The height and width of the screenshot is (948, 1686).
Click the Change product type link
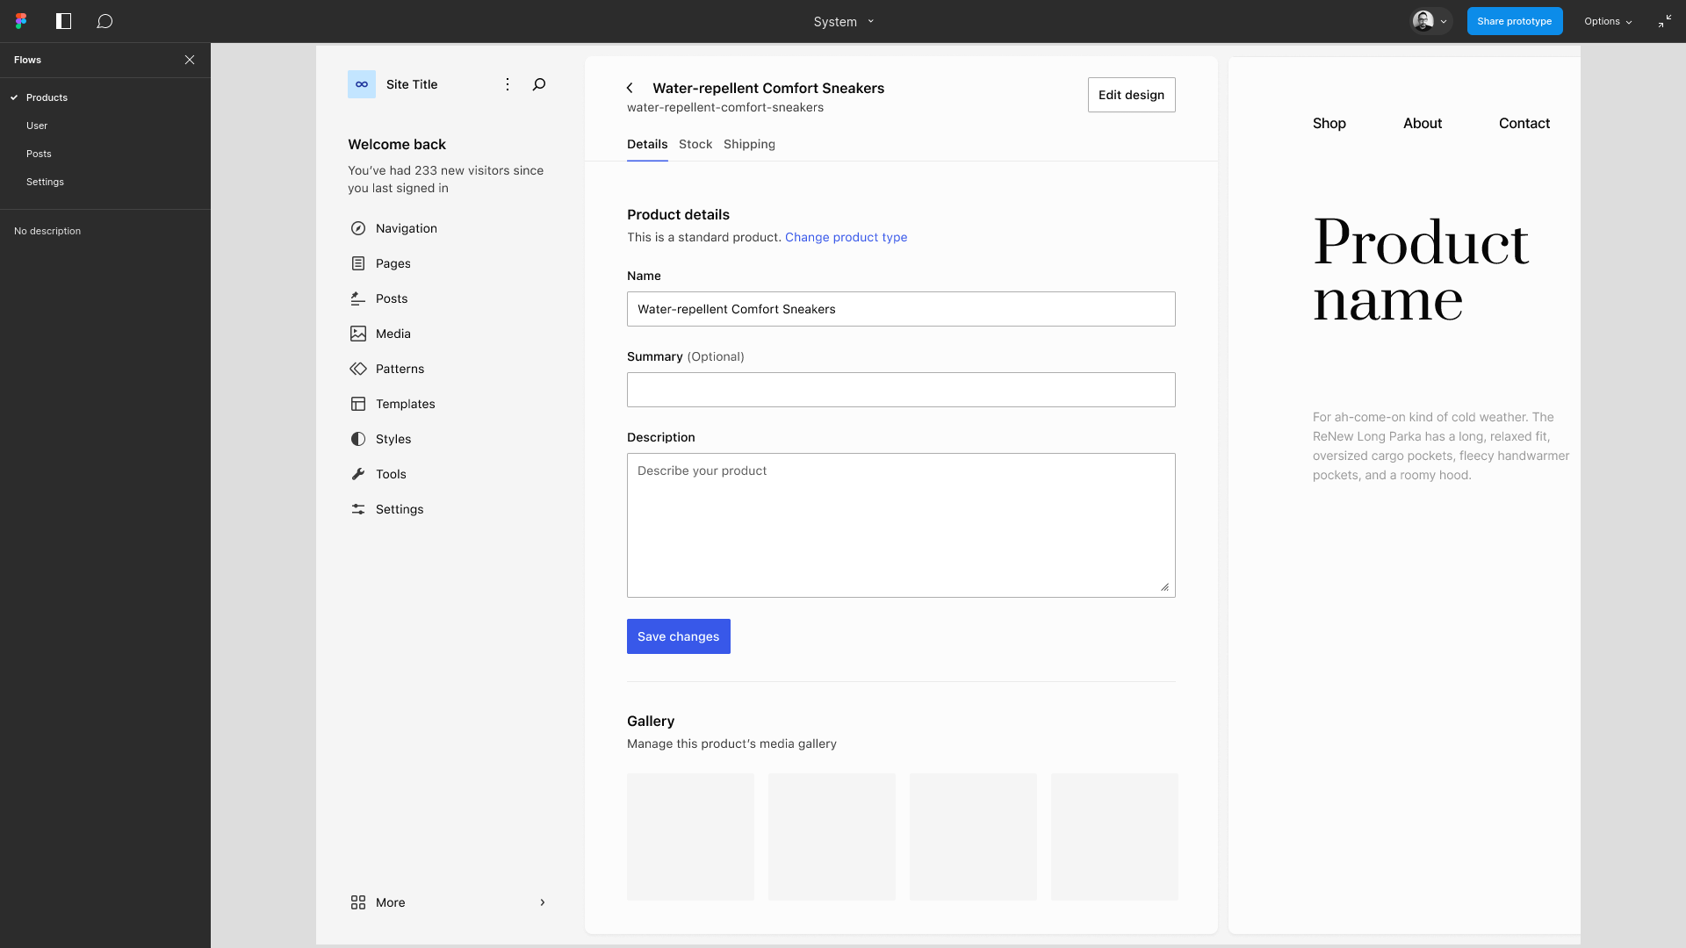(x=846, y=237)
